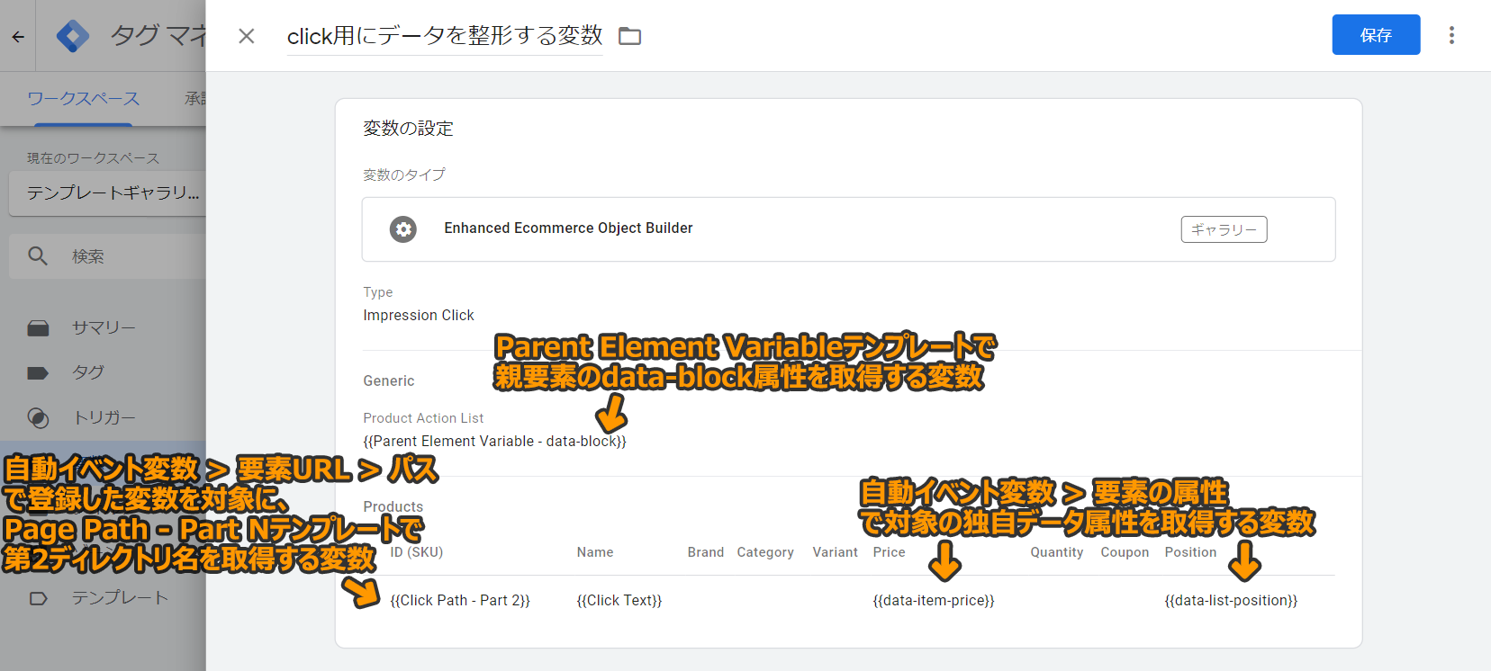Click the back arrow in Tag Manager header

tap(18, 37)
